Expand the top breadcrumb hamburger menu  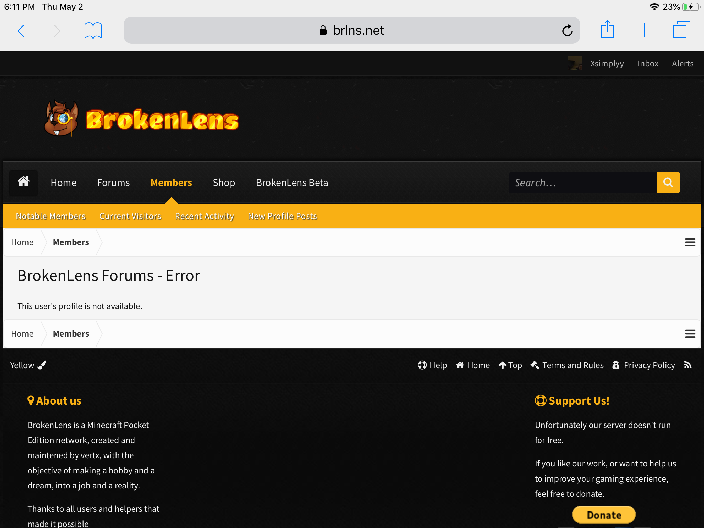(x=690, y=242)
